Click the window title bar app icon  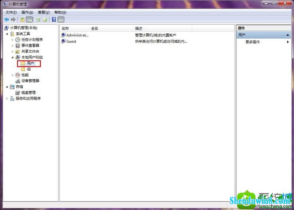click(5, 4)
